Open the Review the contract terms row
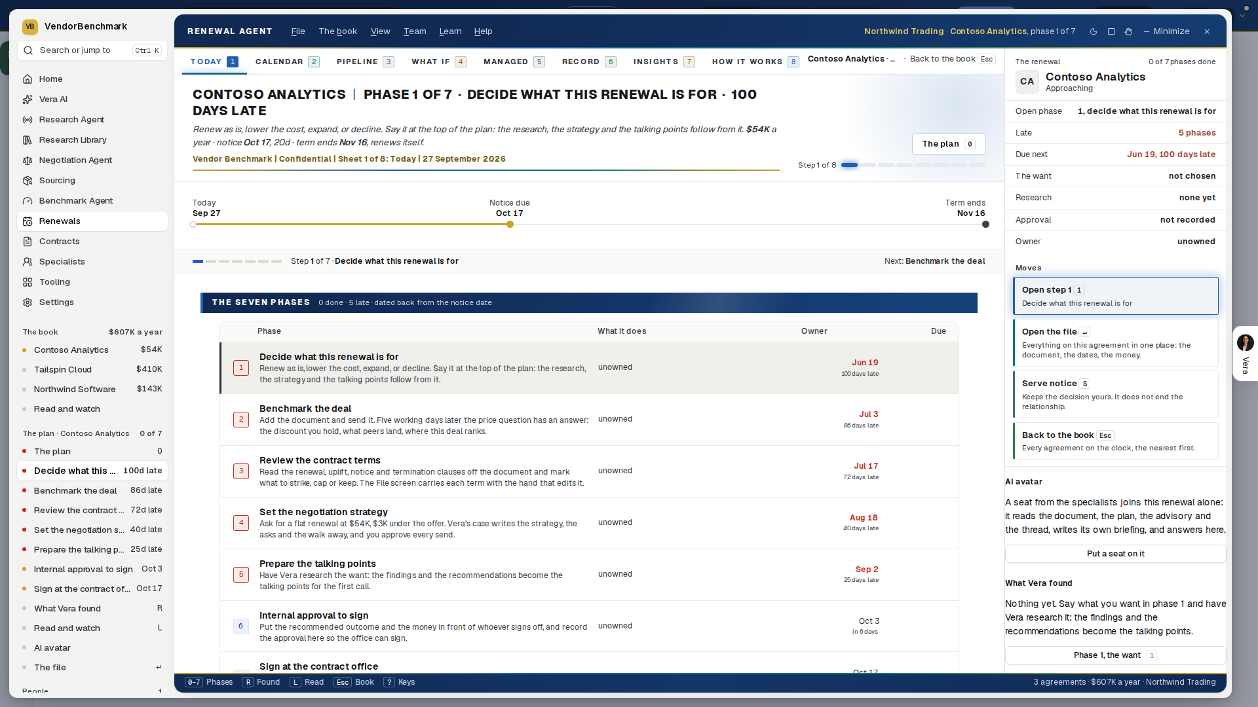Image resolution: width=1258 pixels, height=707 pixels. pyautogui.click(x=589, y=471)
